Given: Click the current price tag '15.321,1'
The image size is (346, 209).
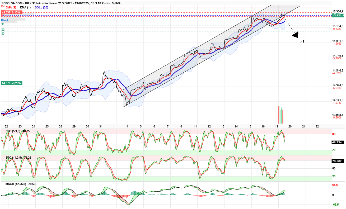Looking at the screenshot, I should 338,16.
